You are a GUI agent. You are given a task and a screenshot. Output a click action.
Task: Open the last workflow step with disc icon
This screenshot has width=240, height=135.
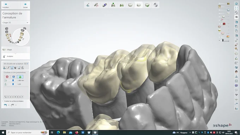click(156, 5)
